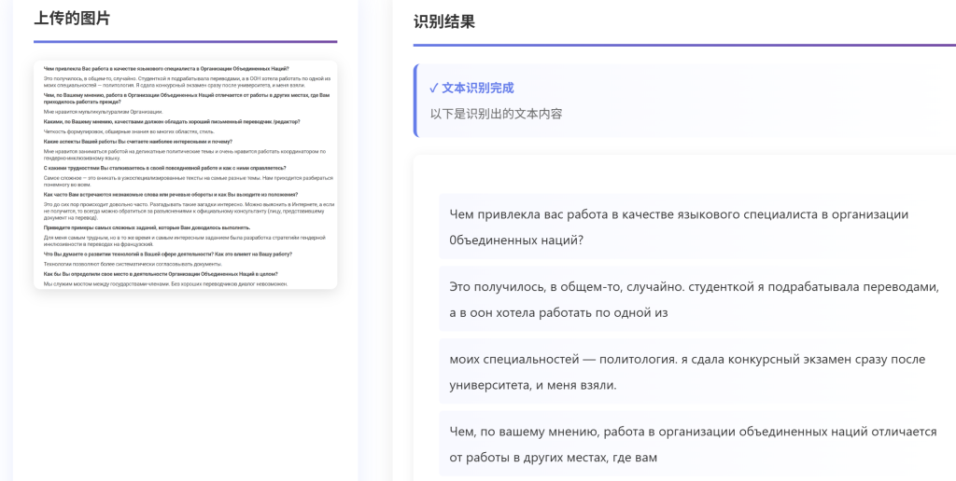
Task: Select result block starting "Чем, по вашему мнению"
Action: tap(697, 444)
